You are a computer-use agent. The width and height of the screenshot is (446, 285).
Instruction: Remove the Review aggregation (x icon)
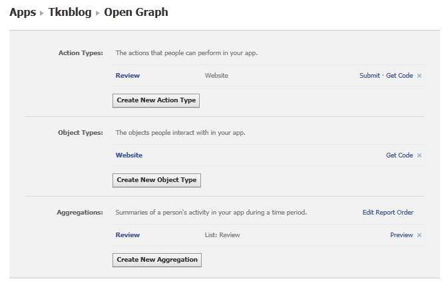(419, 235)
